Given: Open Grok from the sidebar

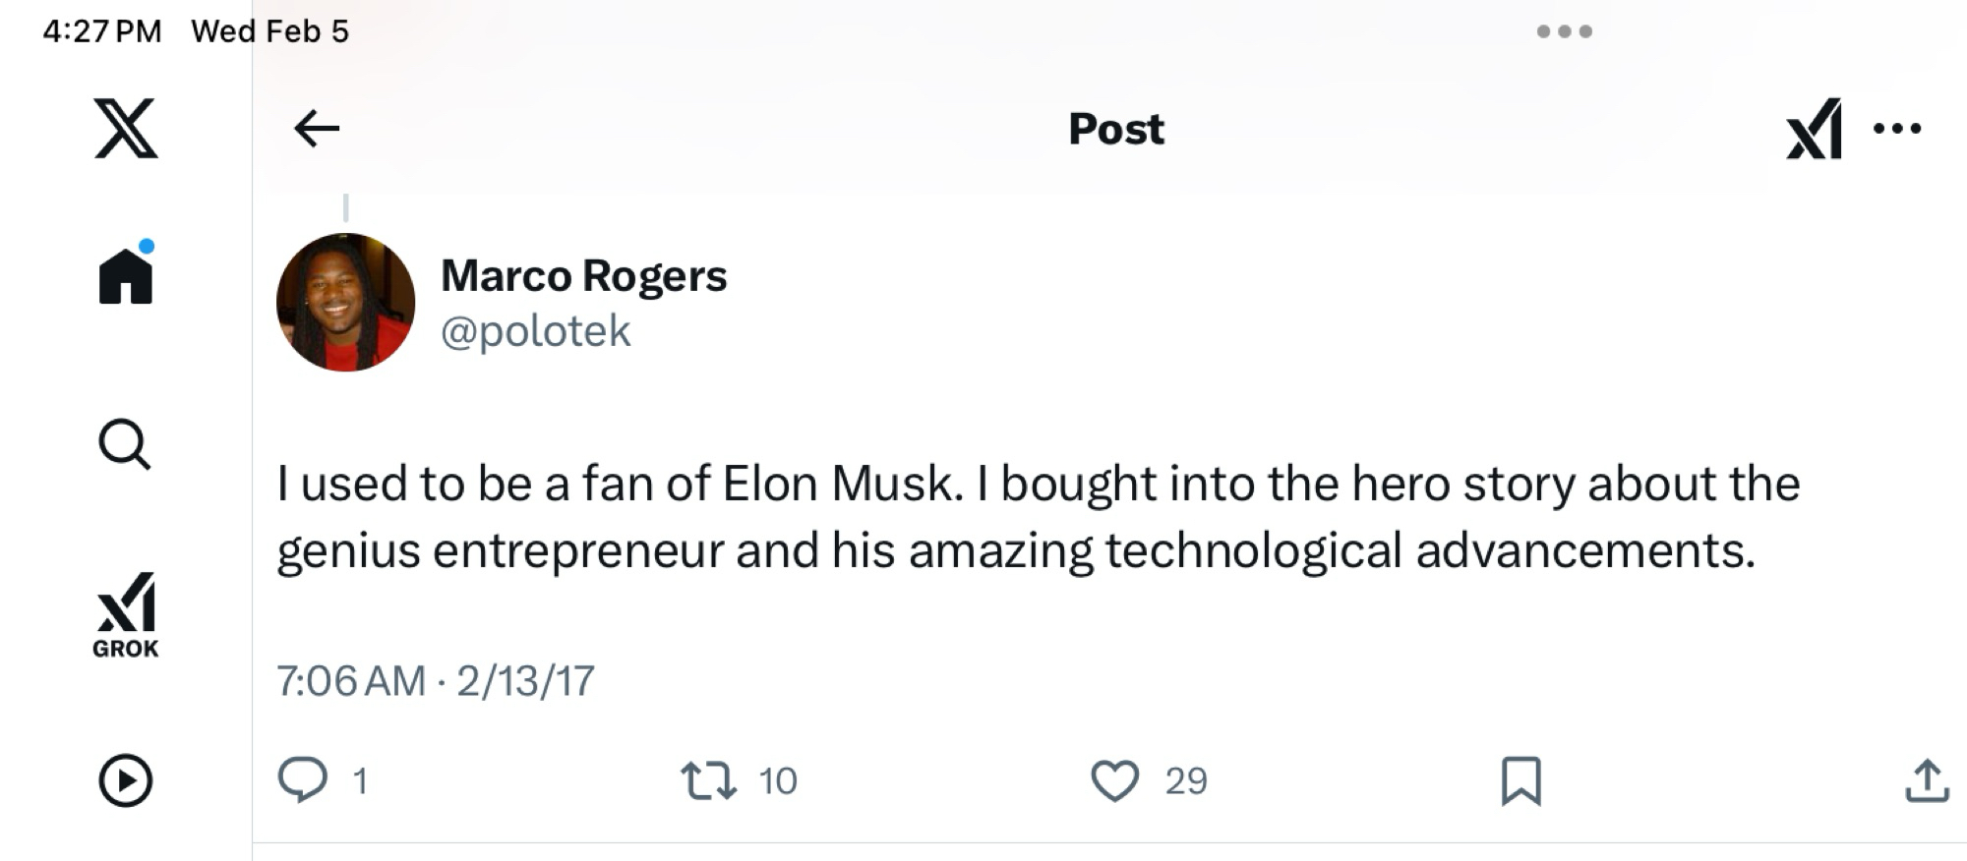Looking at the screenshot, I should pos(126,614).
